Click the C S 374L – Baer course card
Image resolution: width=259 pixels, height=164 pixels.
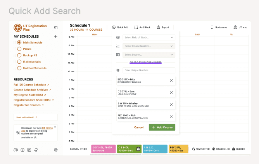(146, 92)
